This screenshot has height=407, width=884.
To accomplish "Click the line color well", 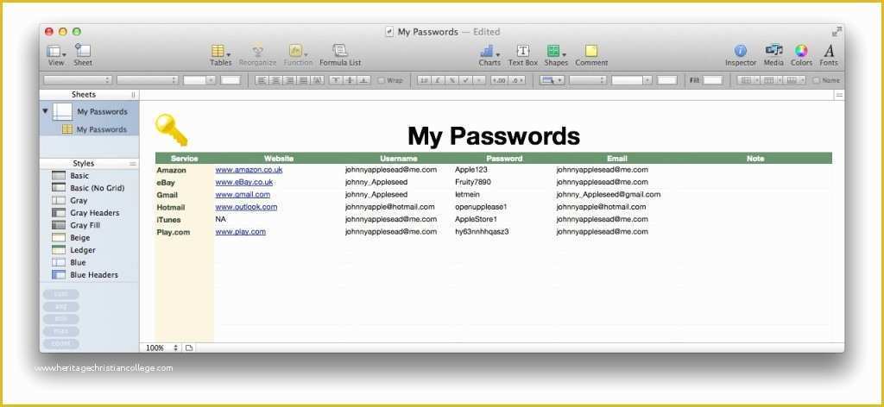I will pyautogui.click(x=667, y=80).
